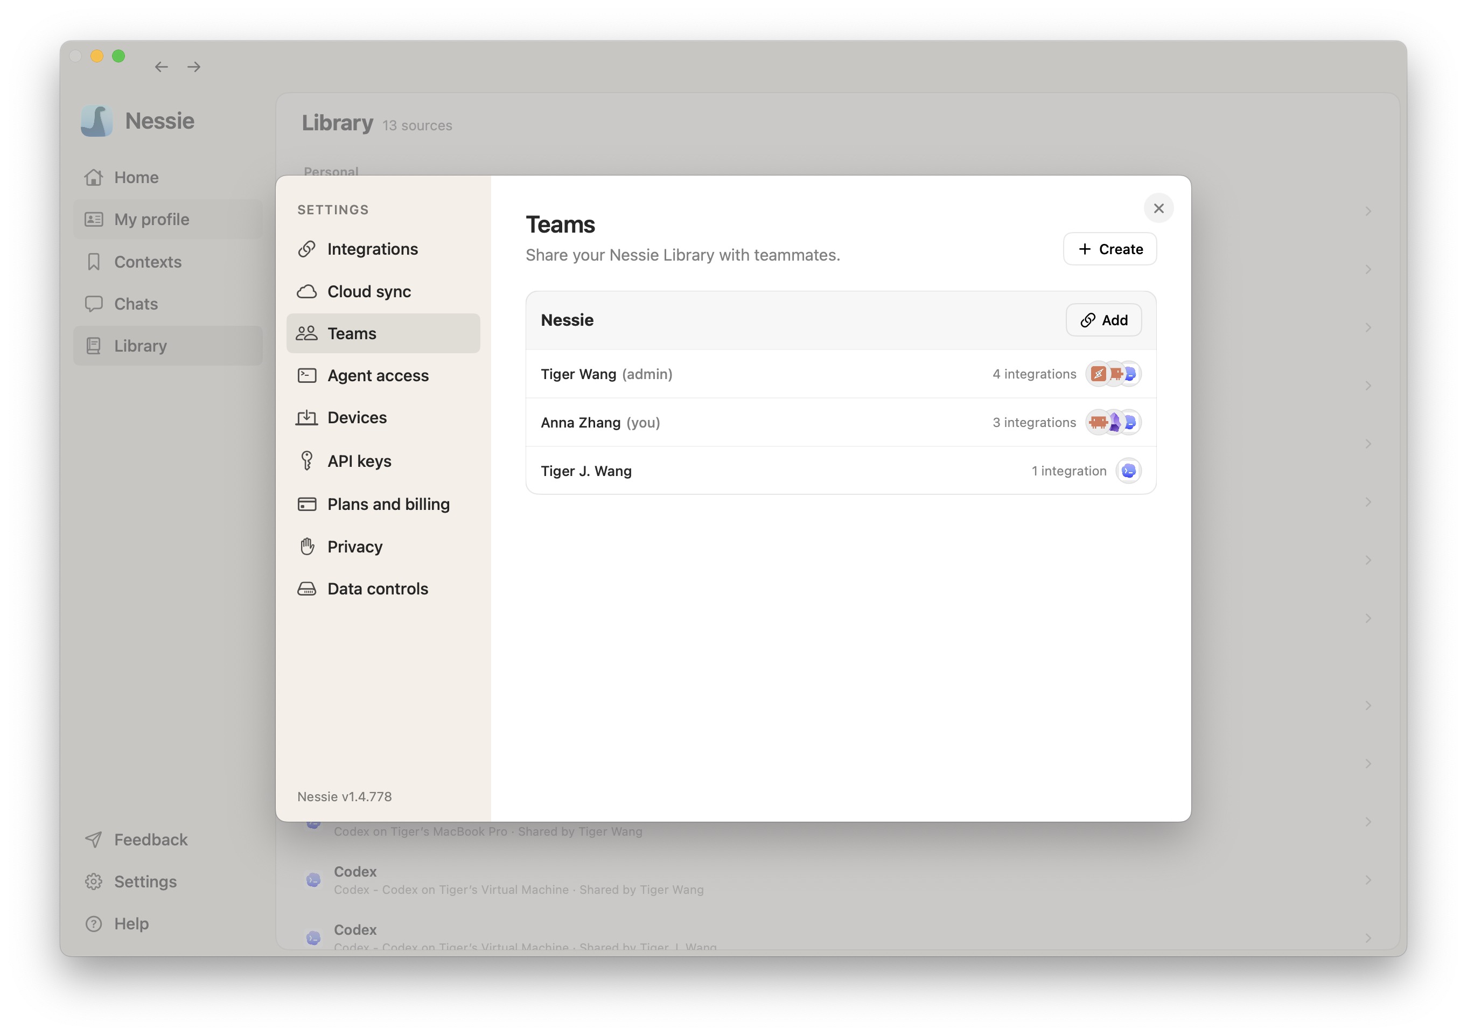Viewport: 1467px width, 1036px height.
Task: Click the Data controls drive icon
Action: tap(306, 589)
